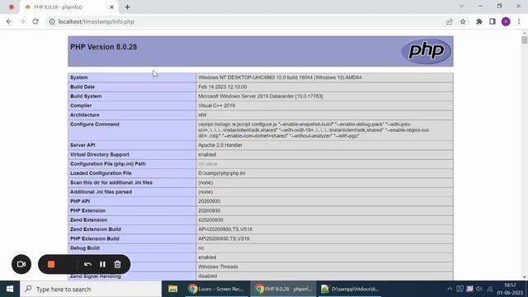Bookmark this tab with the star icon
Screen dimensions: 528x297
coord(463,21)
